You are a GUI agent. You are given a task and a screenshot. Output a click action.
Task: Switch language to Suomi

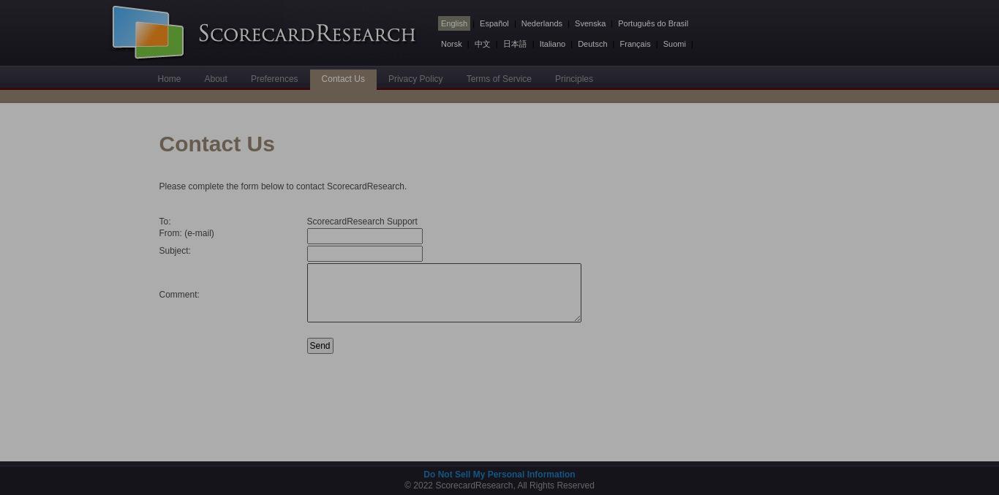(674, 44)
